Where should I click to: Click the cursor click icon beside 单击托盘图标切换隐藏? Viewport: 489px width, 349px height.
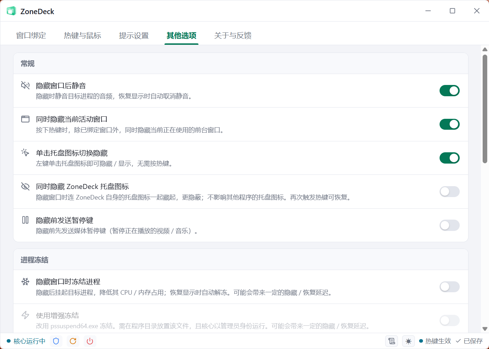[x=25, y=153]
